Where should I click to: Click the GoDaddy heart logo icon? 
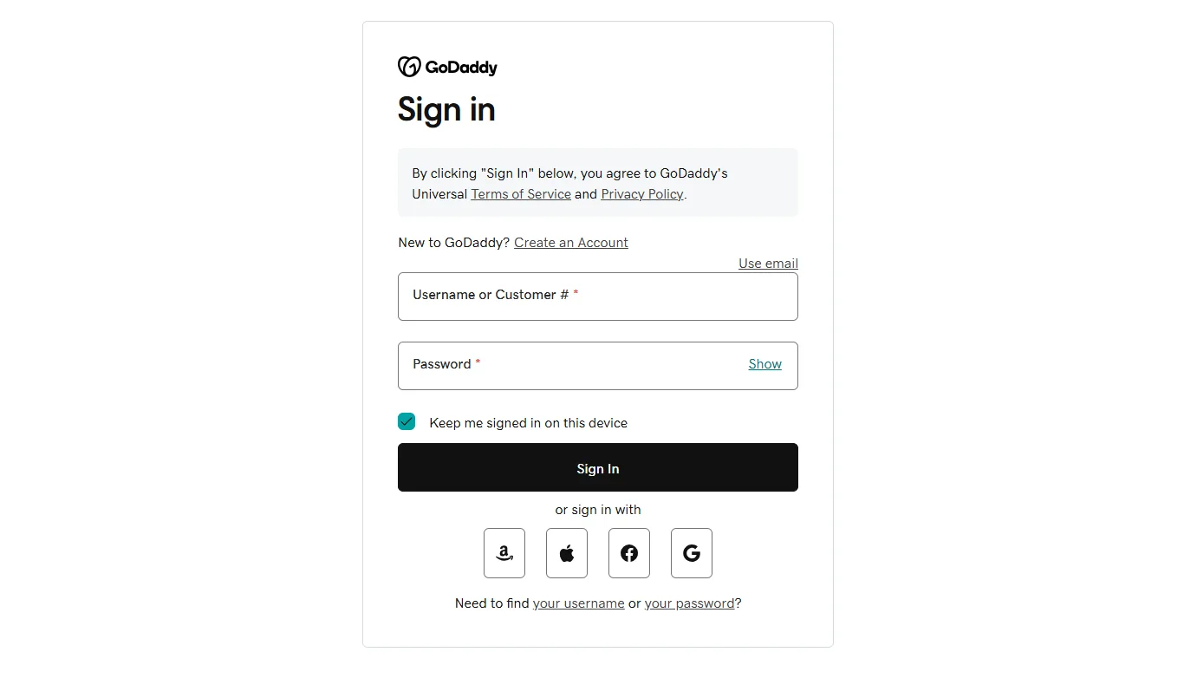[x=409, y=67]
